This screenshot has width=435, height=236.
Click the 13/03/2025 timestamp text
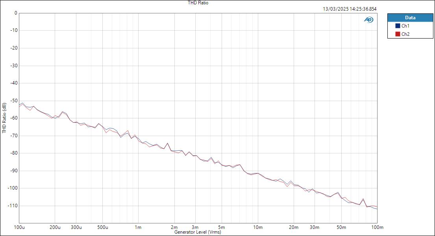[350, 8]
